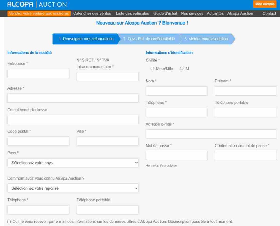This screenshot has width=280, height=226.
Task: Expand the Sélectionnez votre pays dropdown
Action: click(73, 163)
